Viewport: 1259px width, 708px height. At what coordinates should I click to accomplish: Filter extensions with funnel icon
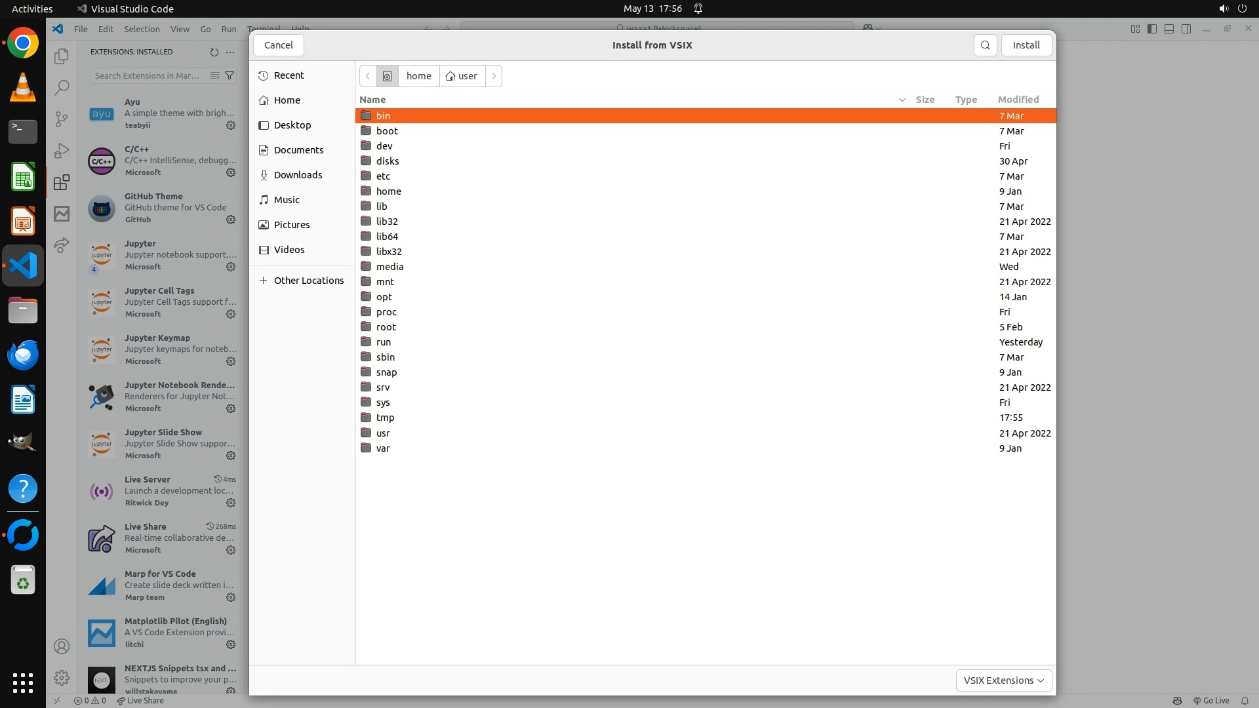point(230,75)
